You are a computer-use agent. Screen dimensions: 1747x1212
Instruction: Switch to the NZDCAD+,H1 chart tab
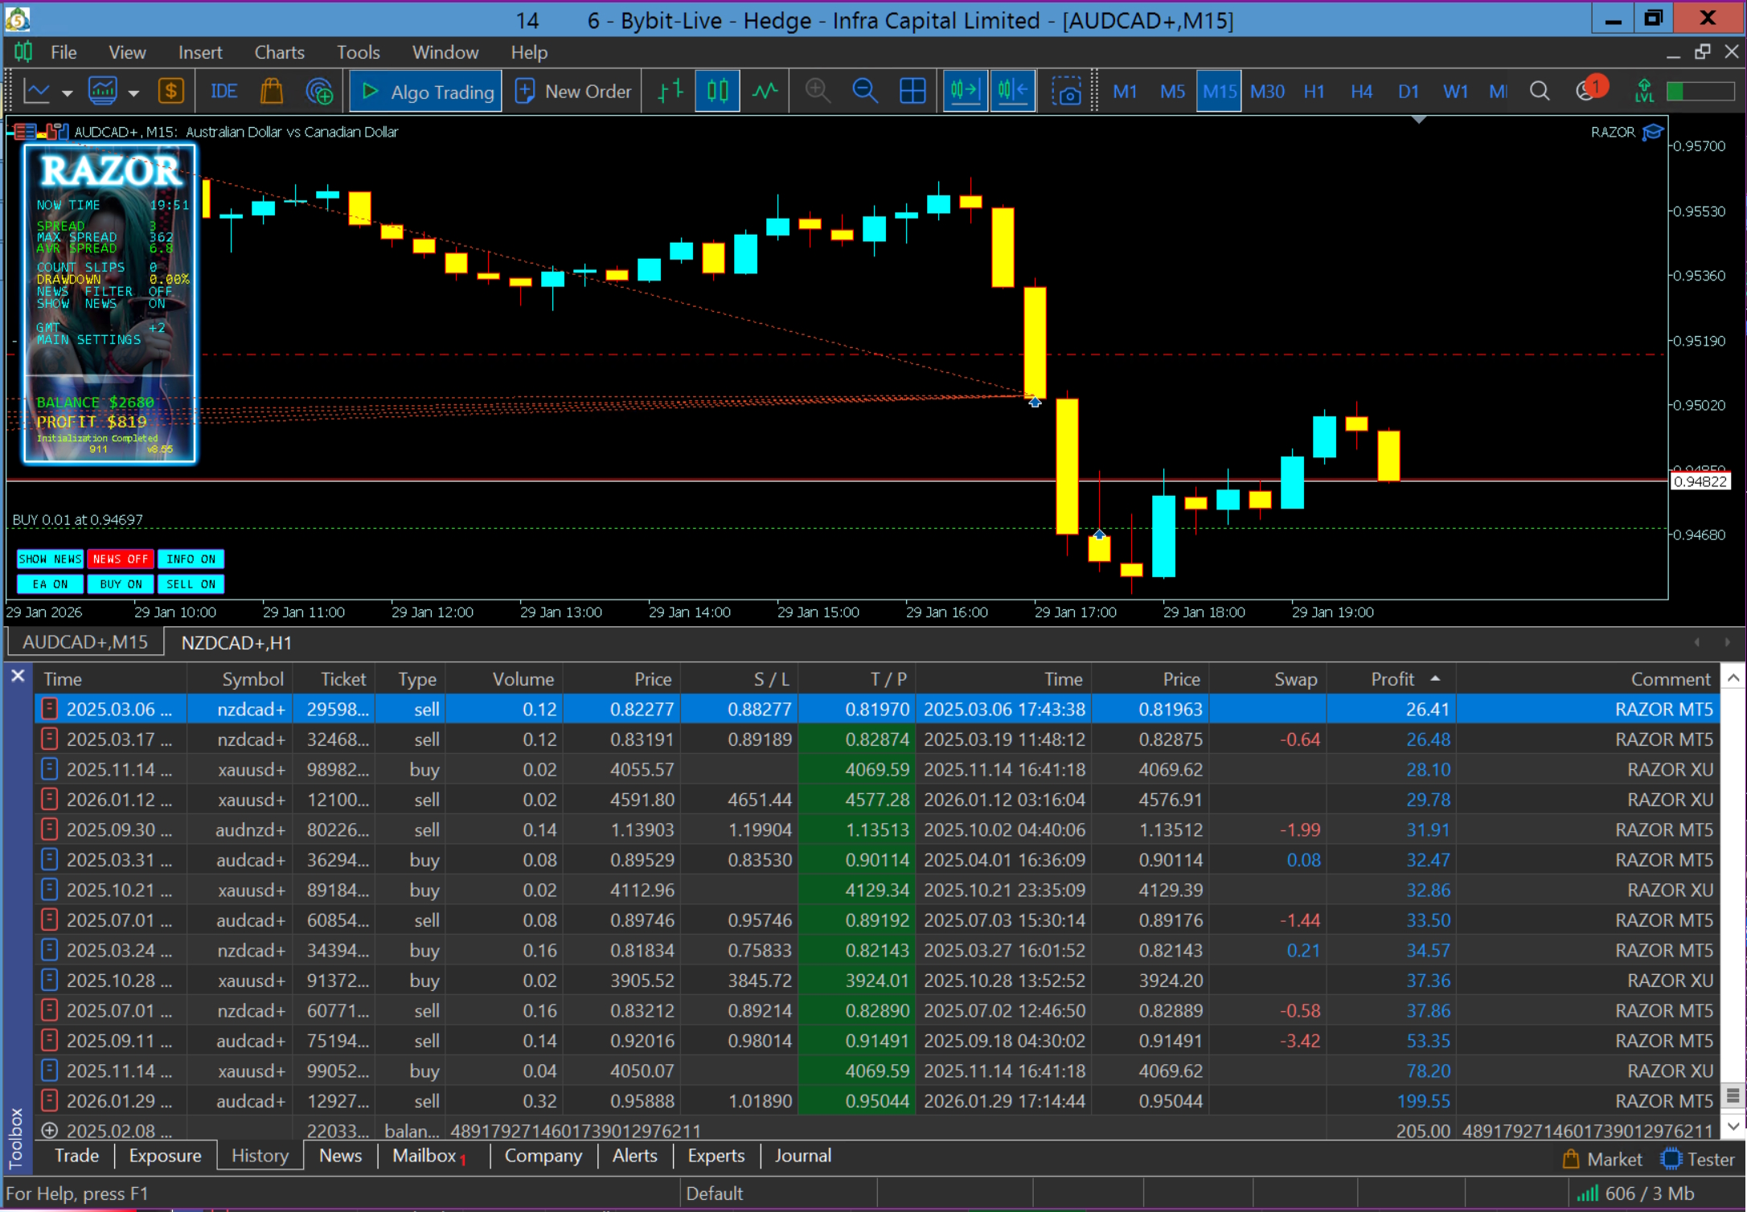pyautogui.click(x=236, y=643)
